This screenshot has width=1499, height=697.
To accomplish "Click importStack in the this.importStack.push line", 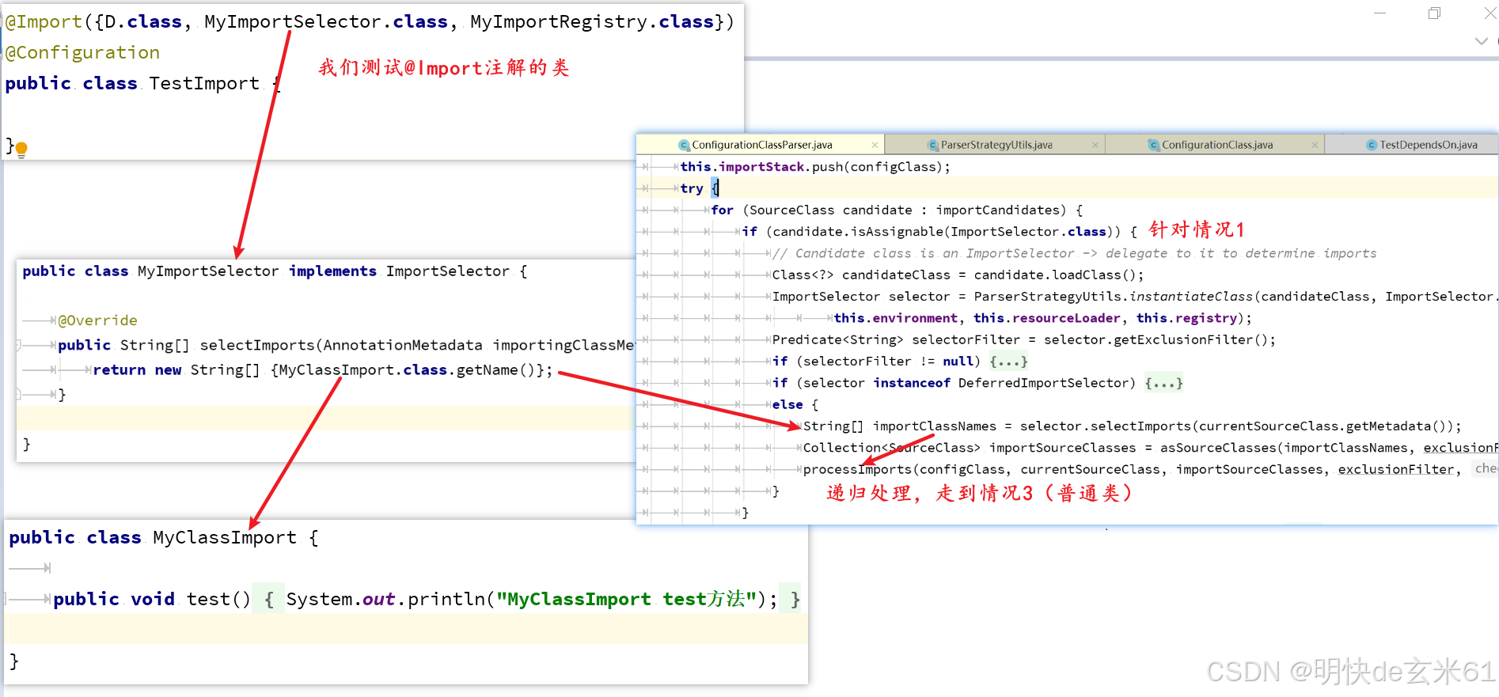I will point(761,167).
